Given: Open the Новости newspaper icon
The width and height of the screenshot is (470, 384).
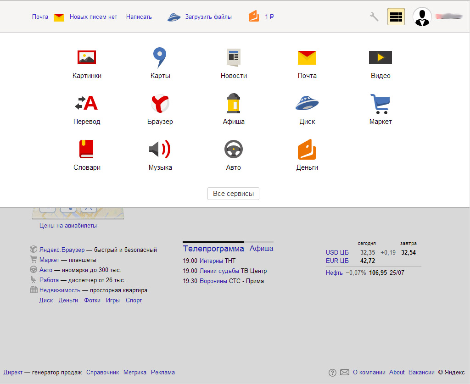Looking at the screenshot, I should coord(234,57).
